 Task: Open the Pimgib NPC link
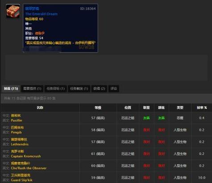(x=17, y=132)
